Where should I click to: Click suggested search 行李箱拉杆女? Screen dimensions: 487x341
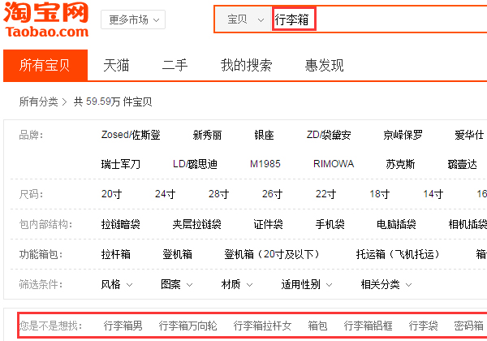tap(262, 326)
